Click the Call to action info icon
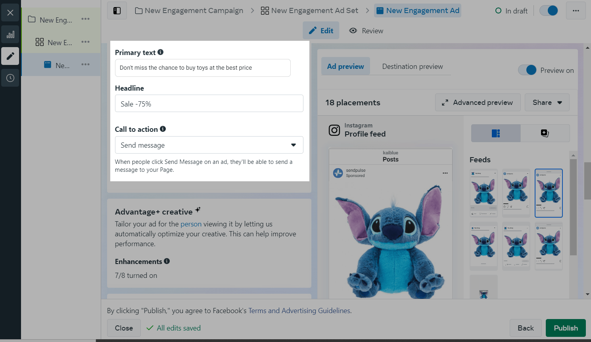The height and width of the screenshot is (342, 591). [x=163, y=129]
